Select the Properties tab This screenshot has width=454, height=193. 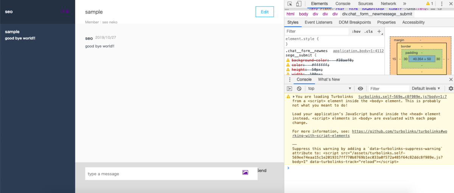point(386,22)
